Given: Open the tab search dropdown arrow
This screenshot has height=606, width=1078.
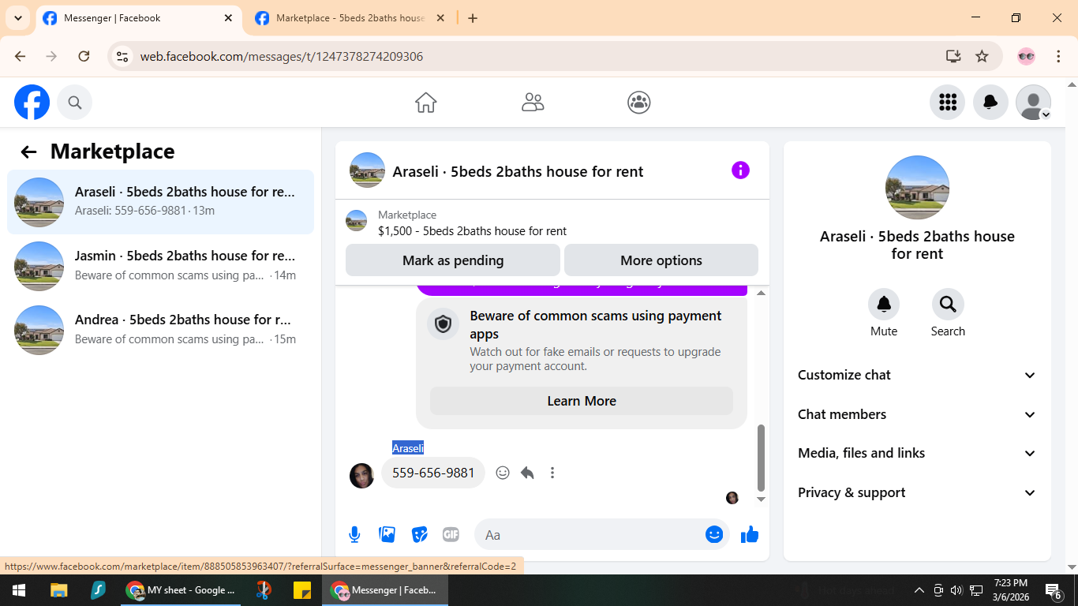Looking at the screenshot, I should coord(17,18).
